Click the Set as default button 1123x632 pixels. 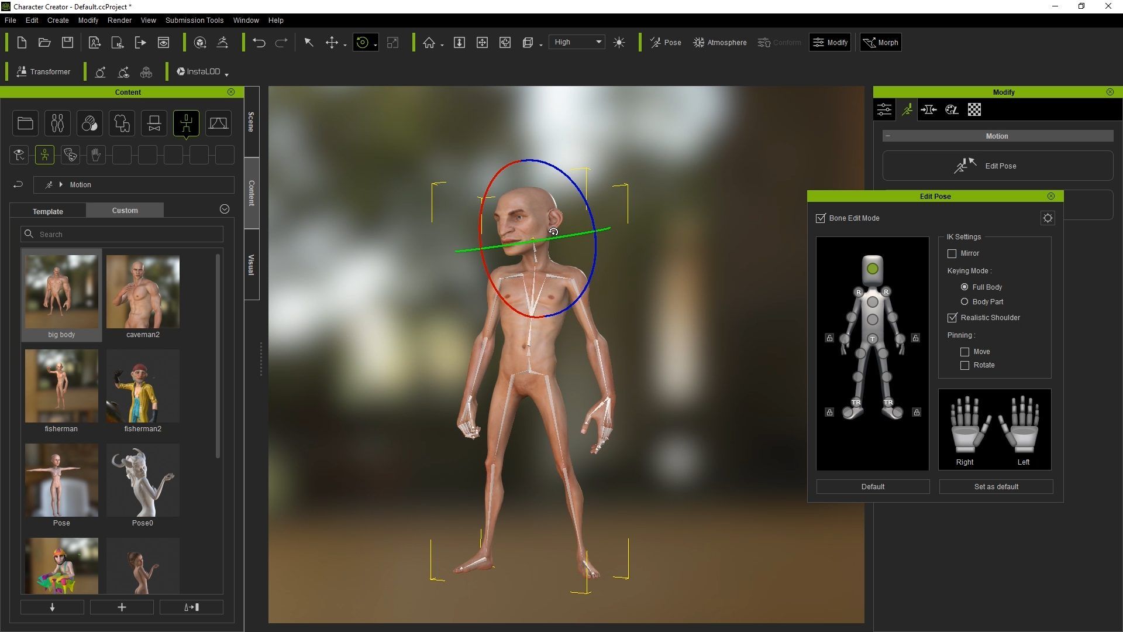(x=996, y=486)
